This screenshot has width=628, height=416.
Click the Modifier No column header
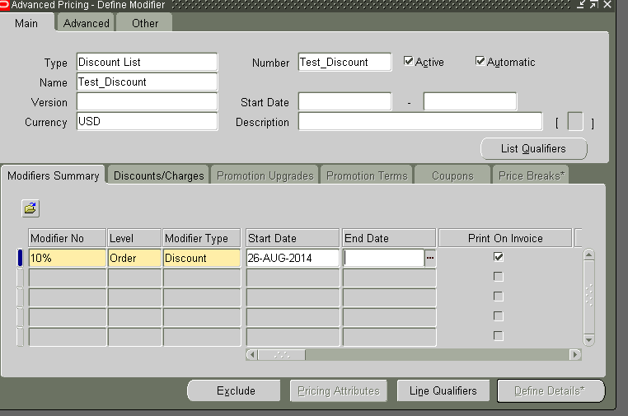click(68, 238)
